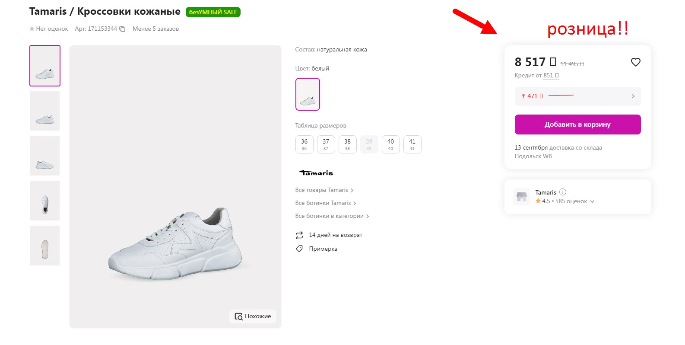The height and width of the screenshot is (345, 685).
Task: Select the first side-view sneaker thumbnail
Action: (45, 66)
